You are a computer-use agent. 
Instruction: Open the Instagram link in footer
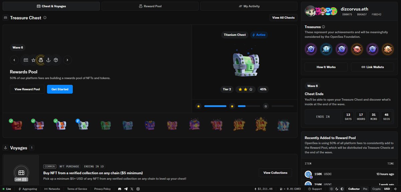[x=138, y=189]
